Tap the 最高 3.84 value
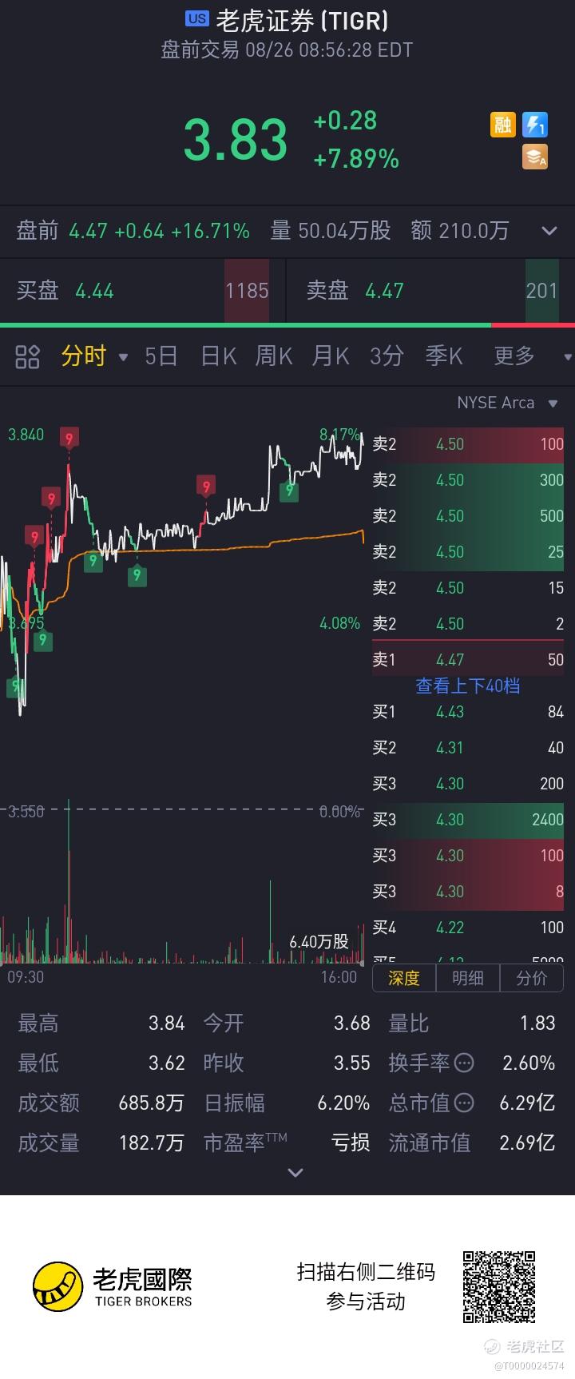Viewport: 575px width, 1379px height. coord(167,1023)
